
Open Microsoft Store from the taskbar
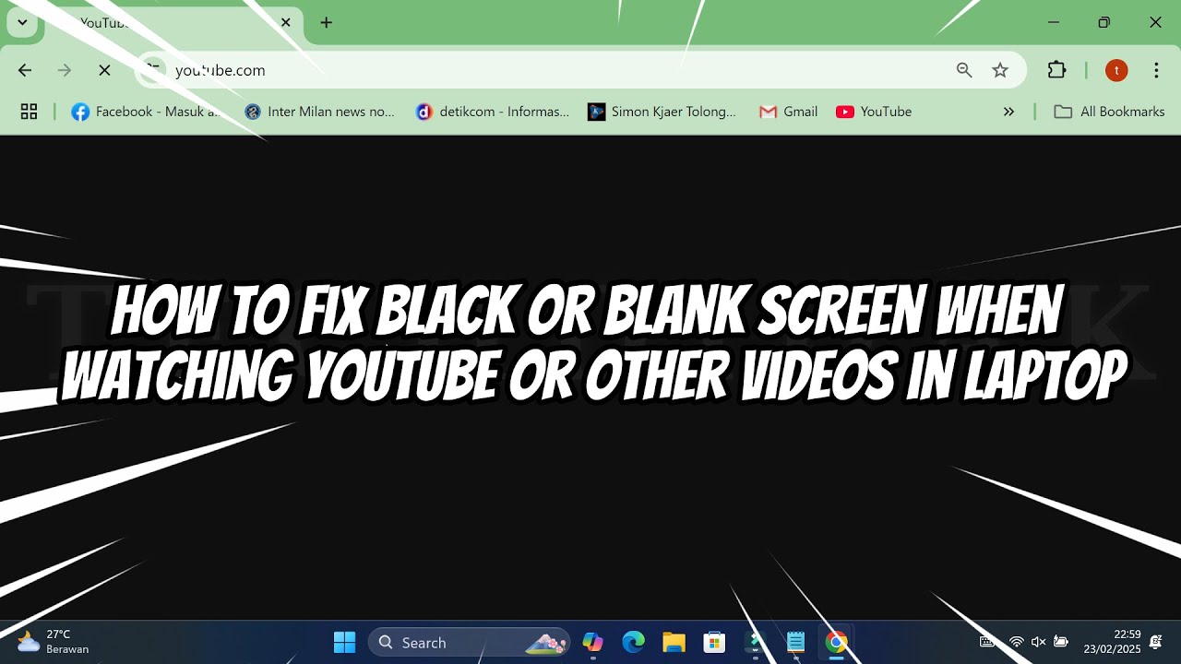coord(714,643)
